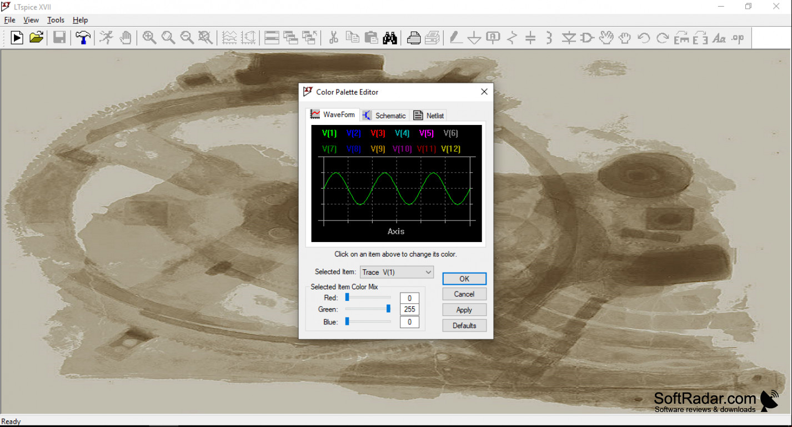Click the Tile Windows Horizontally icon
The width and height of the screenshot is (792, 427).
[272, 38]
